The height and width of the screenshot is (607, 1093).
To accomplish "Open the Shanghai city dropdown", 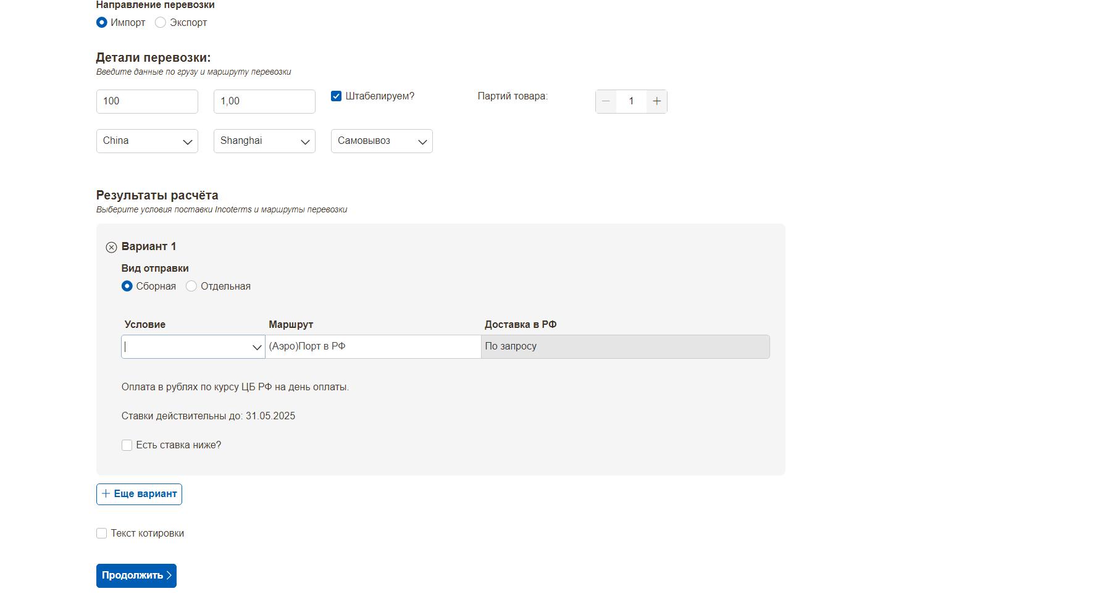I will (264, 141).
